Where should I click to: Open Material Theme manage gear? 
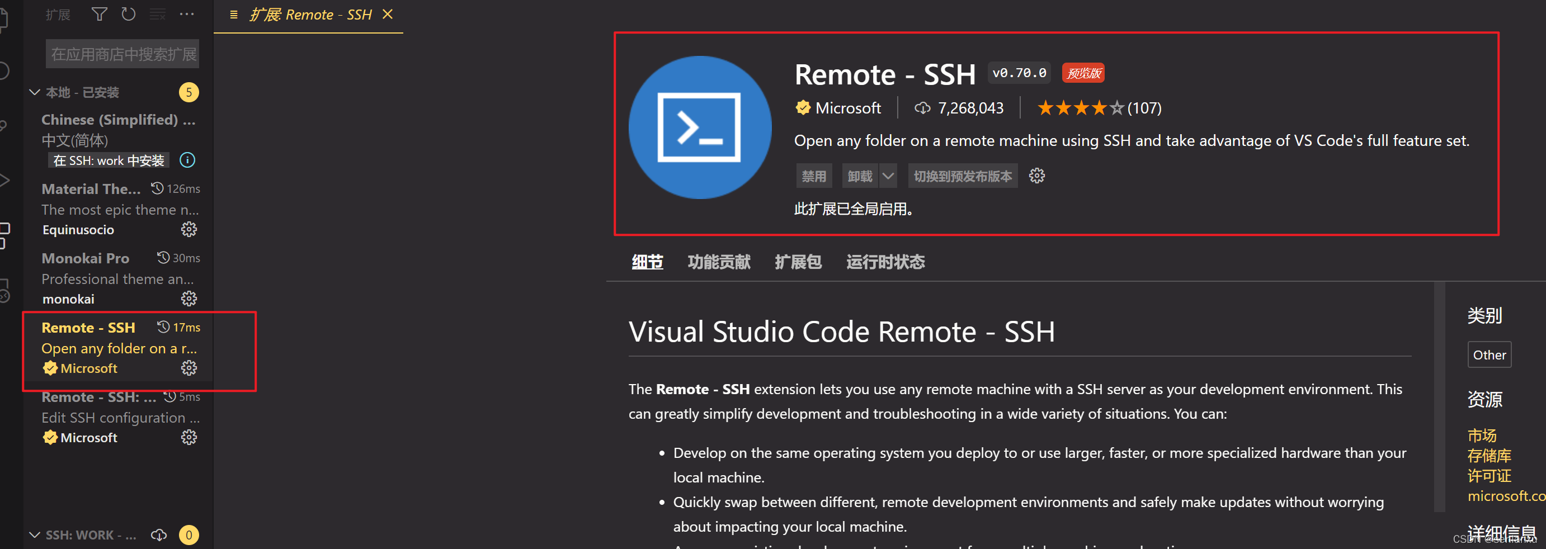[189, 230]
